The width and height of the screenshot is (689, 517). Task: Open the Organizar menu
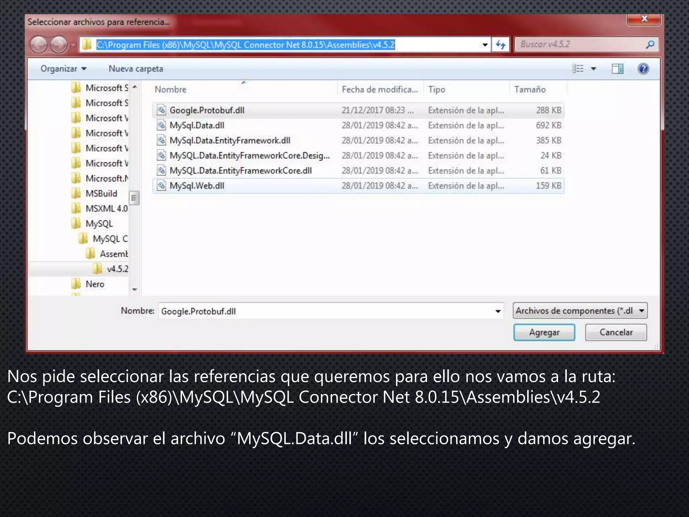(64, 69)
